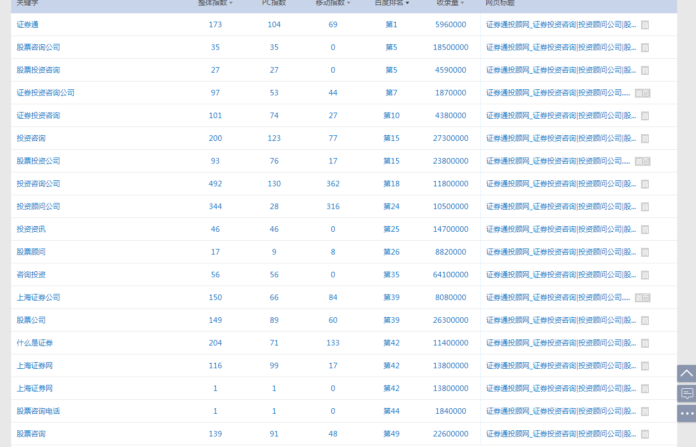Screen dimensions: 696x447
Task: Click the 首 badge in the 投资咨询公司 row
Action: (644, 184)
